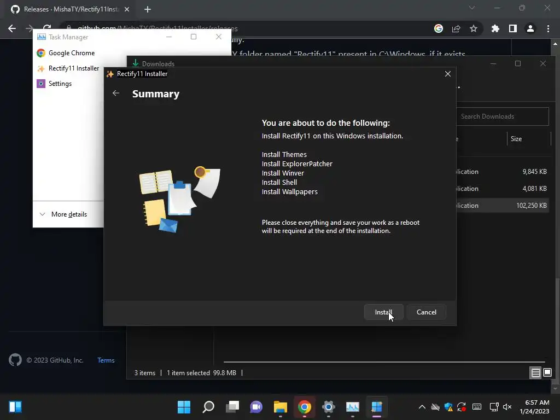The height and width of the screenshot is (420, 560).
Task: Open the Windows Start menu
Action: [x=184, y=407]
